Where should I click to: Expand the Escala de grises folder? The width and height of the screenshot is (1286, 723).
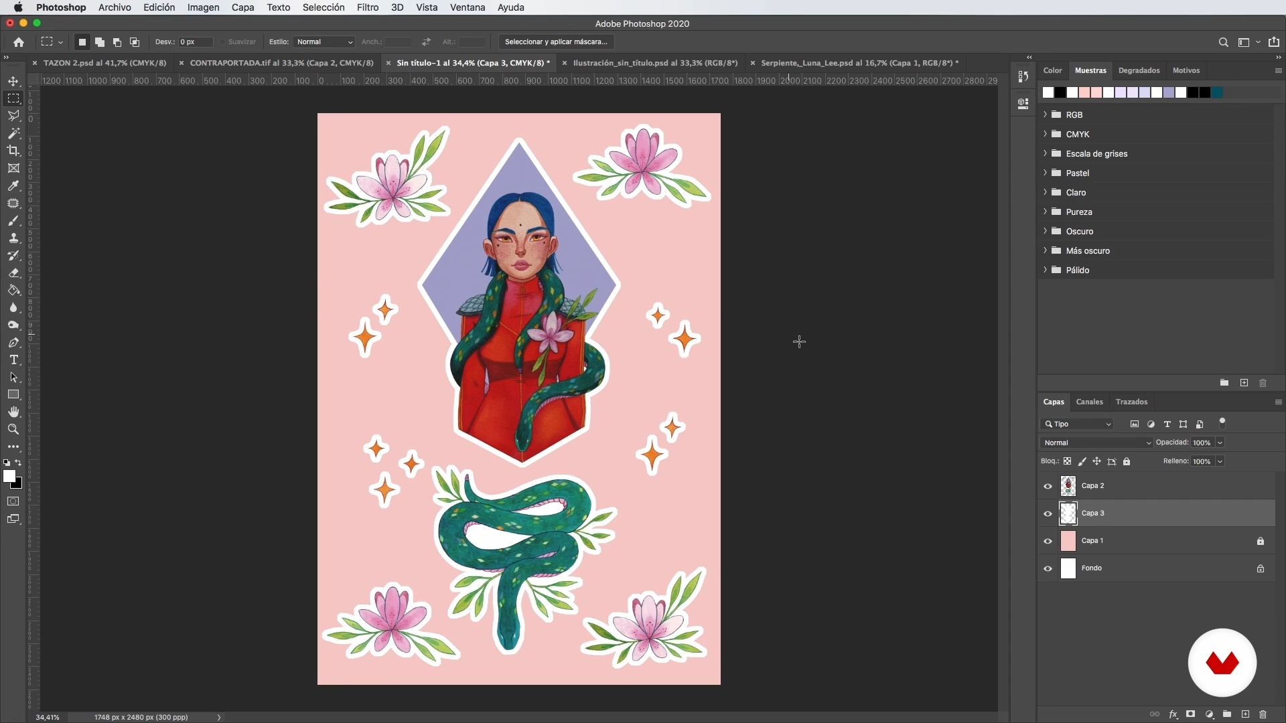click(1045, 153)
